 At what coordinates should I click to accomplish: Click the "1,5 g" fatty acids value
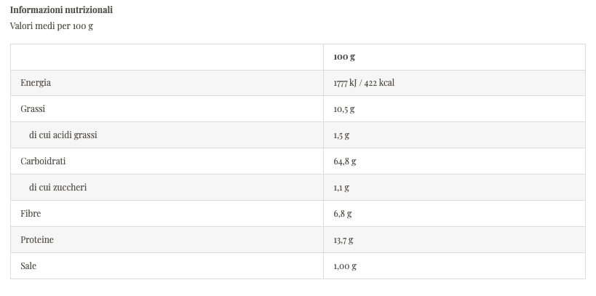(x=342, y=135)
